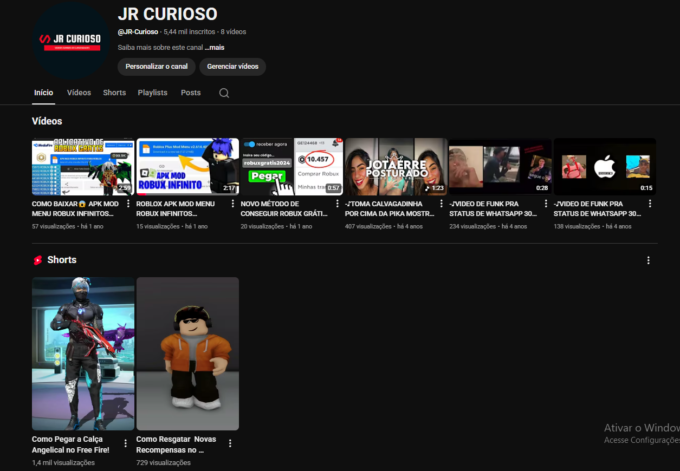Image resolution: width=680 pixels, height=471 pixels.
Task: Open three-dot menu for NOVO MÉTODO DE CONSEGUIR ROBUX video
Action: (x=337, y=204)
